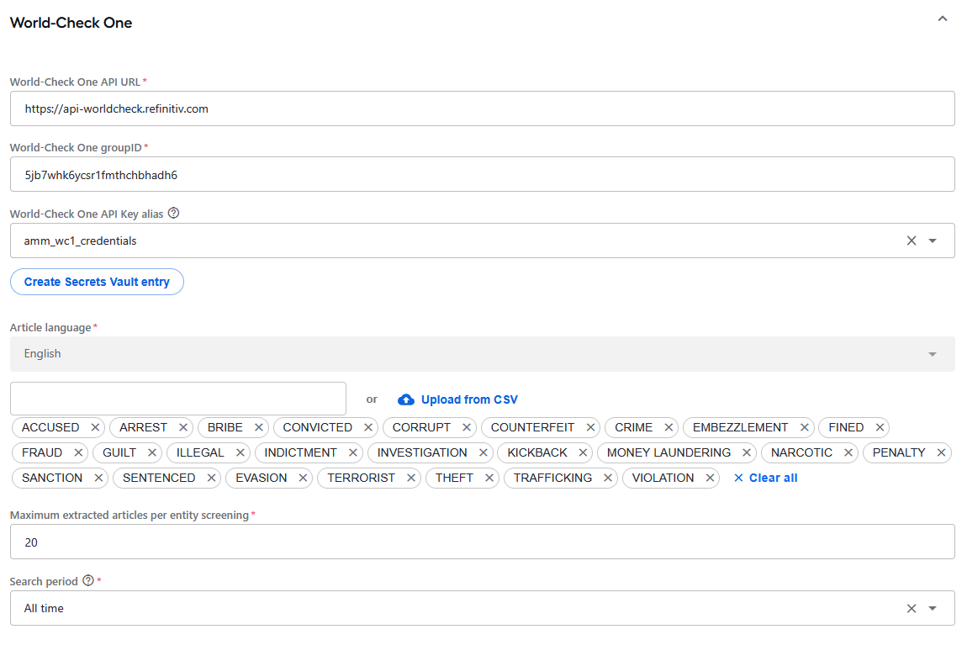Open help icon beside Search period
This screenshot has width=967, height=661.
coord(88,581)
